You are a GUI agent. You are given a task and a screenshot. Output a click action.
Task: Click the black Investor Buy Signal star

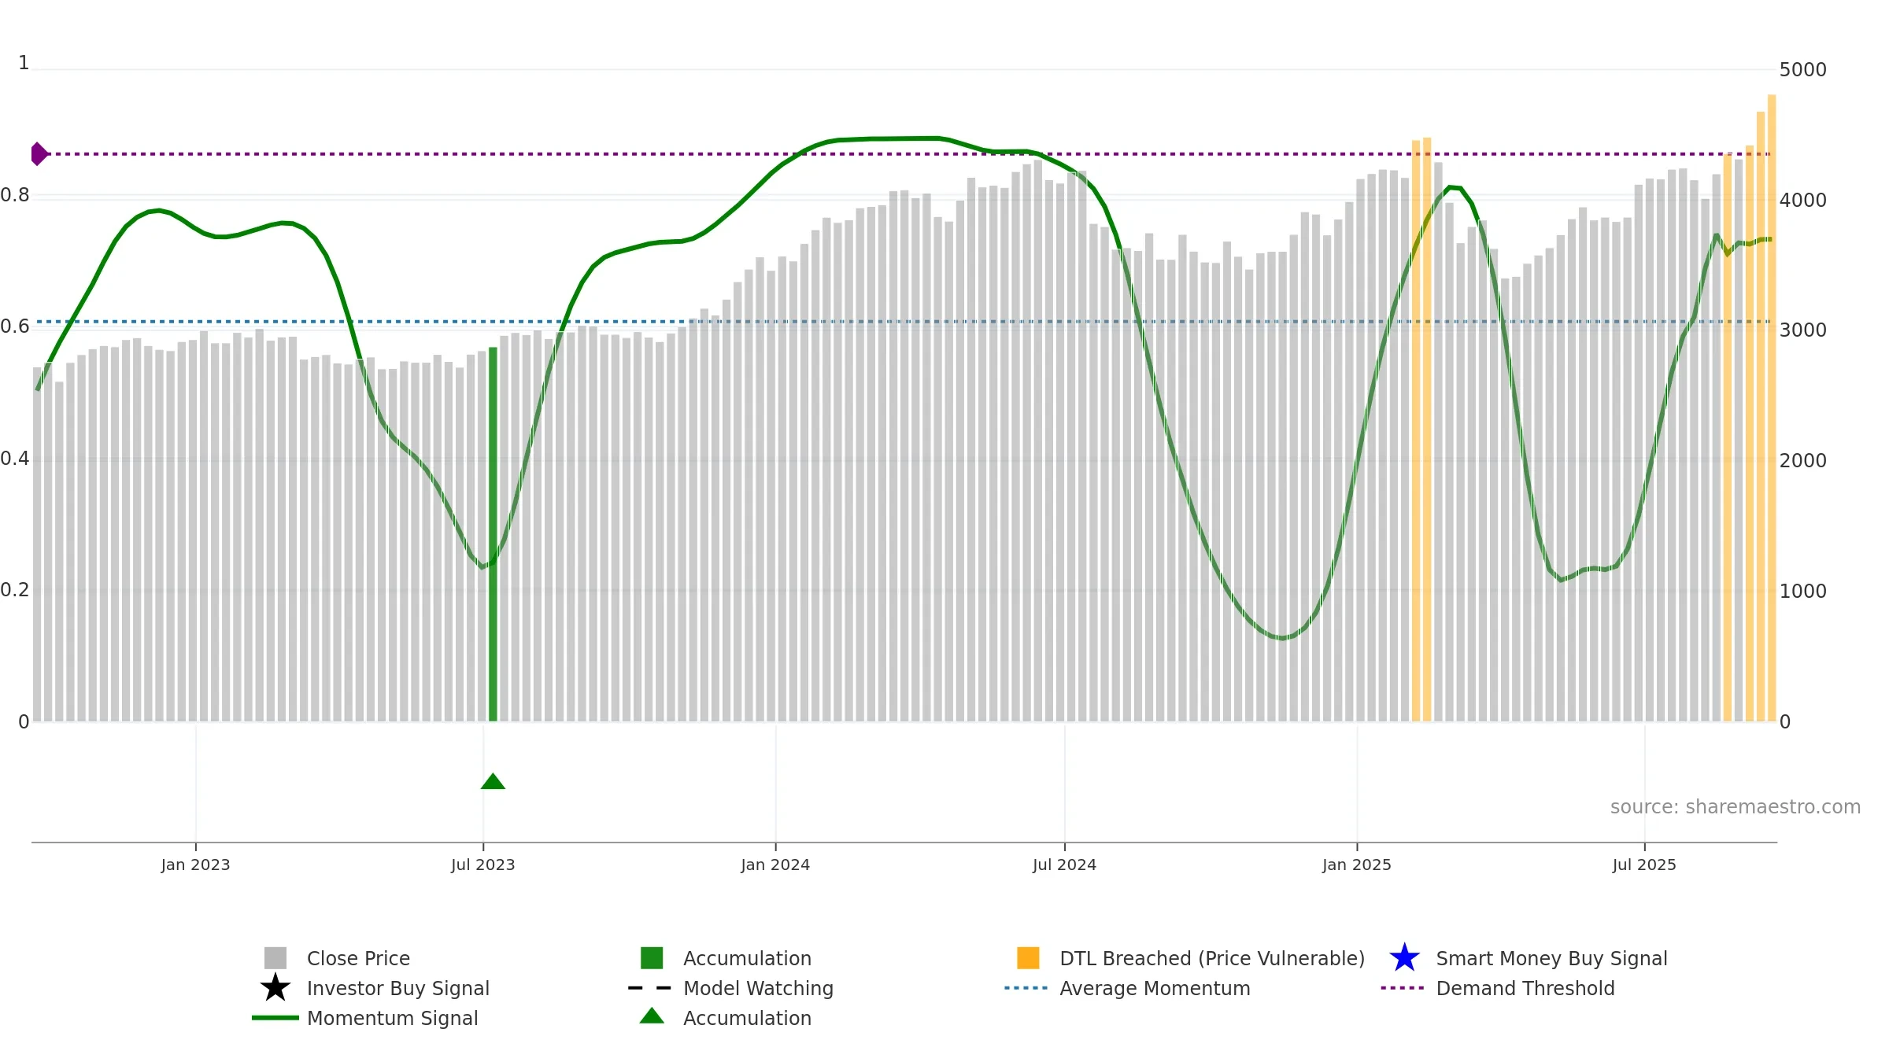coord(275,988)
